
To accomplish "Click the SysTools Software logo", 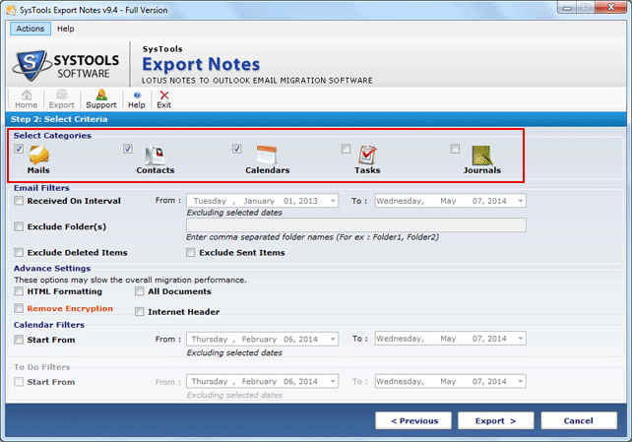I will pos(66,66).
